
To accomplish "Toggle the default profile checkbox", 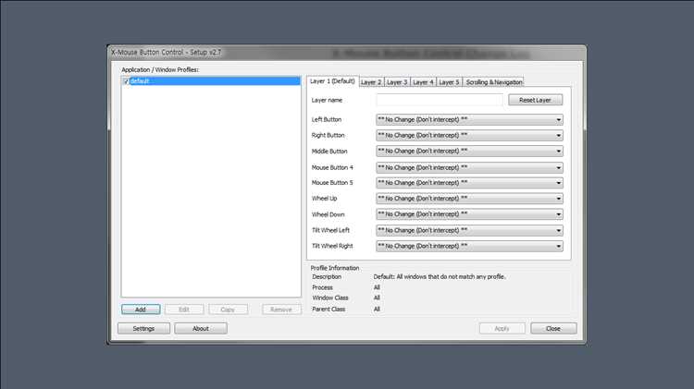I will 126,81.
